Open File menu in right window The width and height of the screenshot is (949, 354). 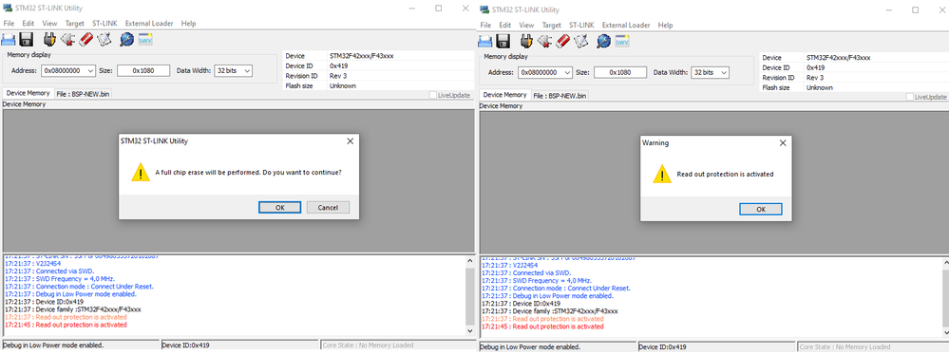[x=485, y=26]
